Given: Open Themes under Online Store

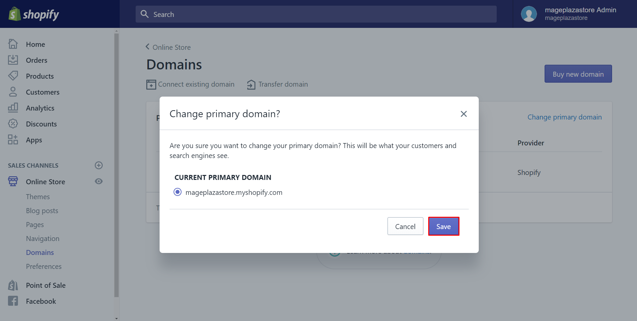Looking at the screenshot, I should click(x=38, y=197).
